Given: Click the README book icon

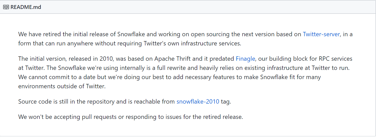Looking at the screenshot, I should pos(6,7).
